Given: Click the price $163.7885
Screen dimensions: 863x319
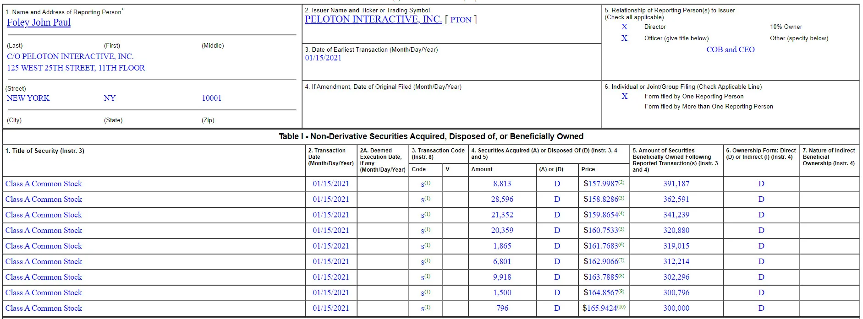Looking at the screenshot, I should 601,277.
